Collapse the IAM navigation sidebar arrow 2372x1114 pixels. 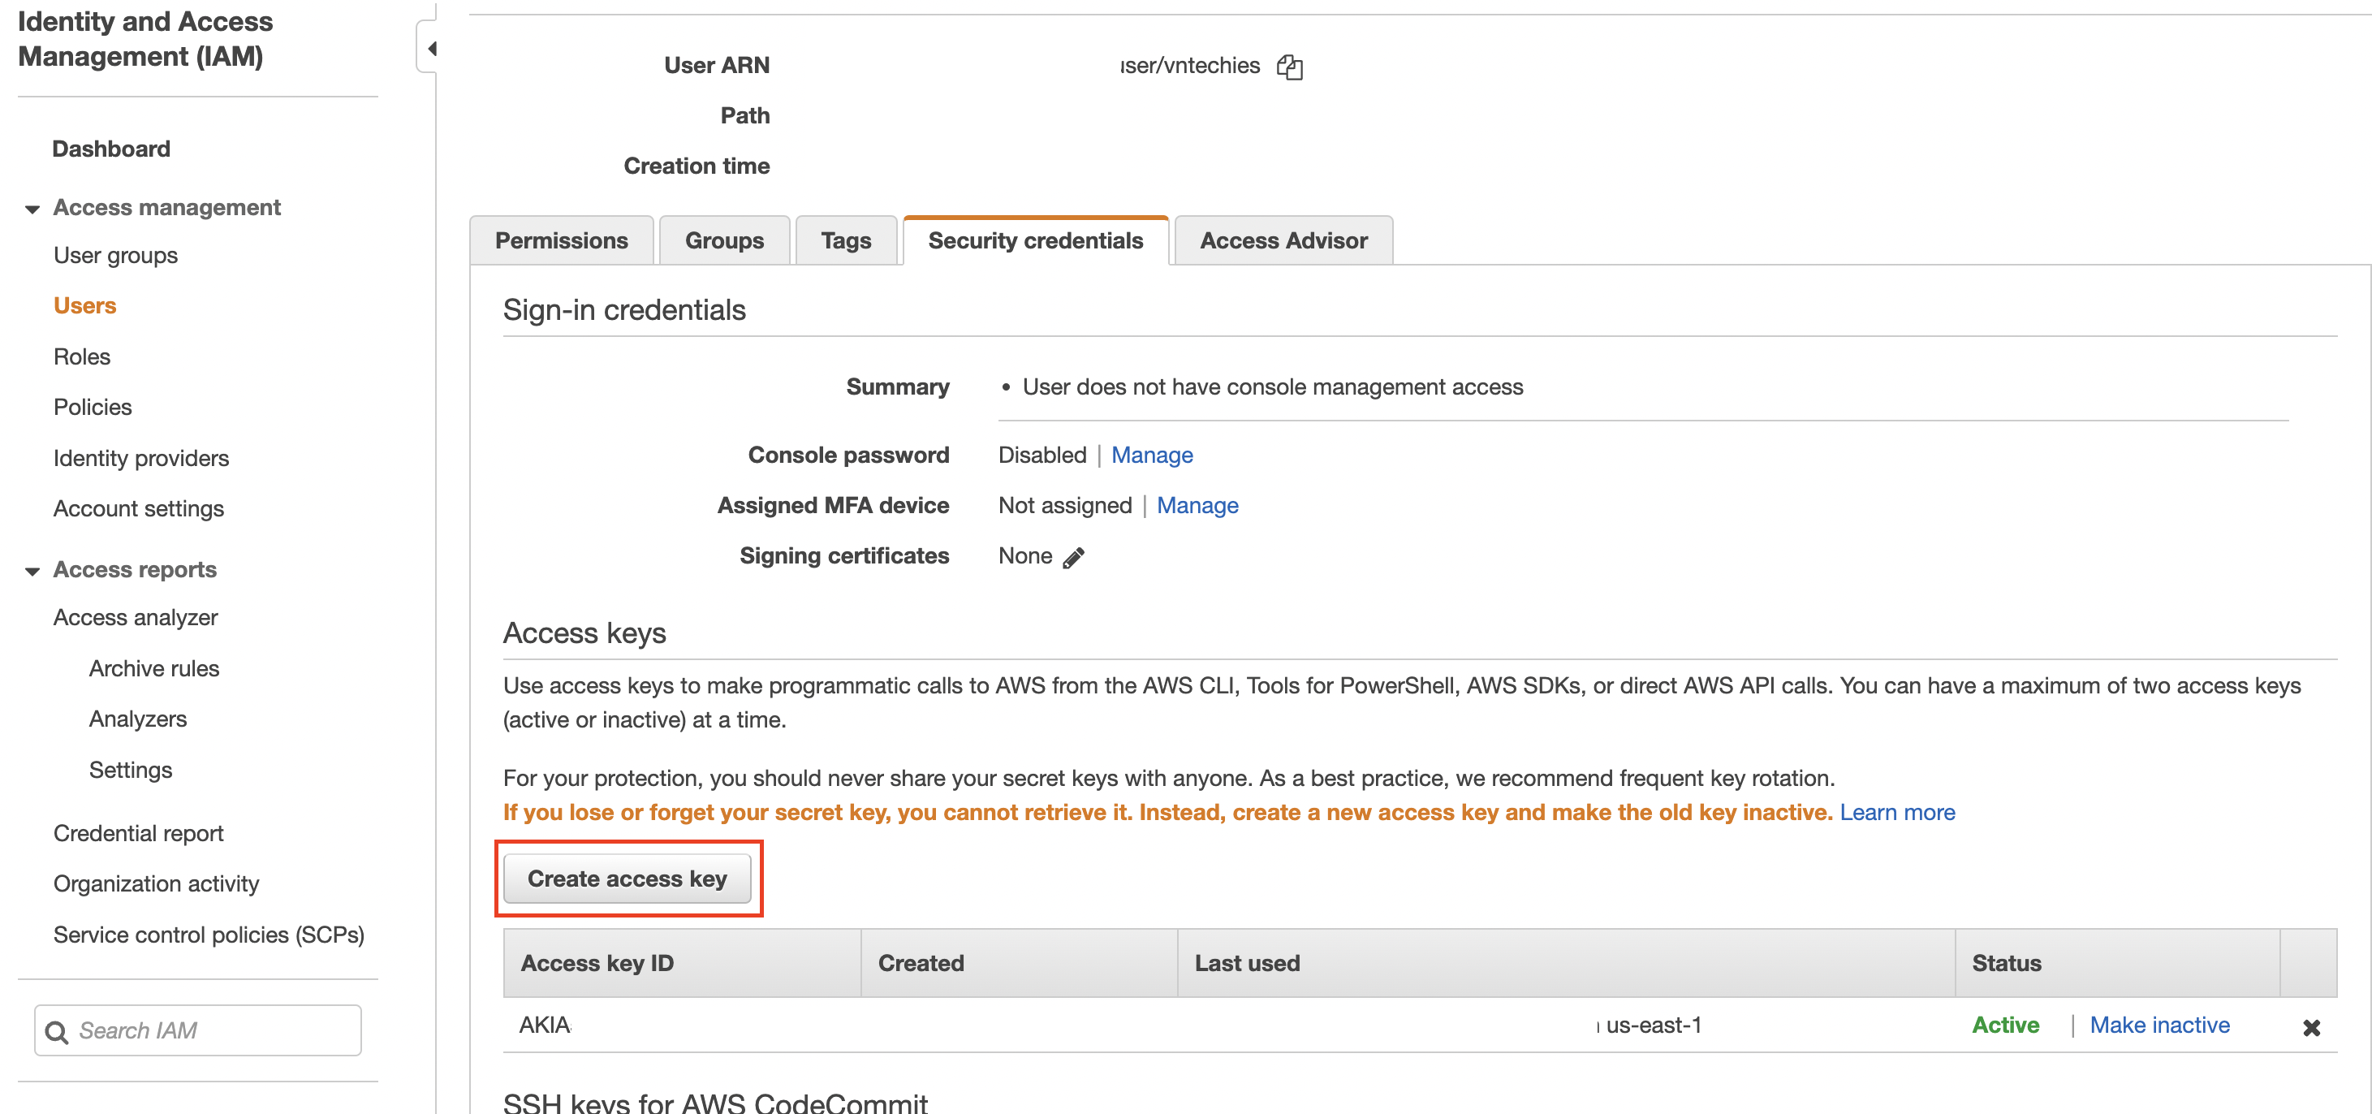(x=430, y=48)
